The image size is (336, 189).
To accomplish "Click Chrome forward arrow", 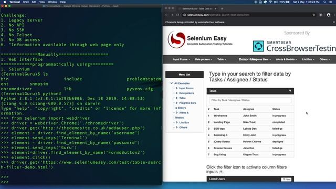I will point(172,15).
